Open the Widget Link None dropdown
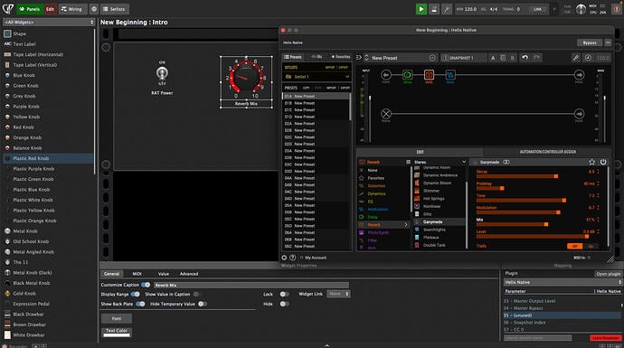Screen dimensions: 624x348 (x=338, y=294)
